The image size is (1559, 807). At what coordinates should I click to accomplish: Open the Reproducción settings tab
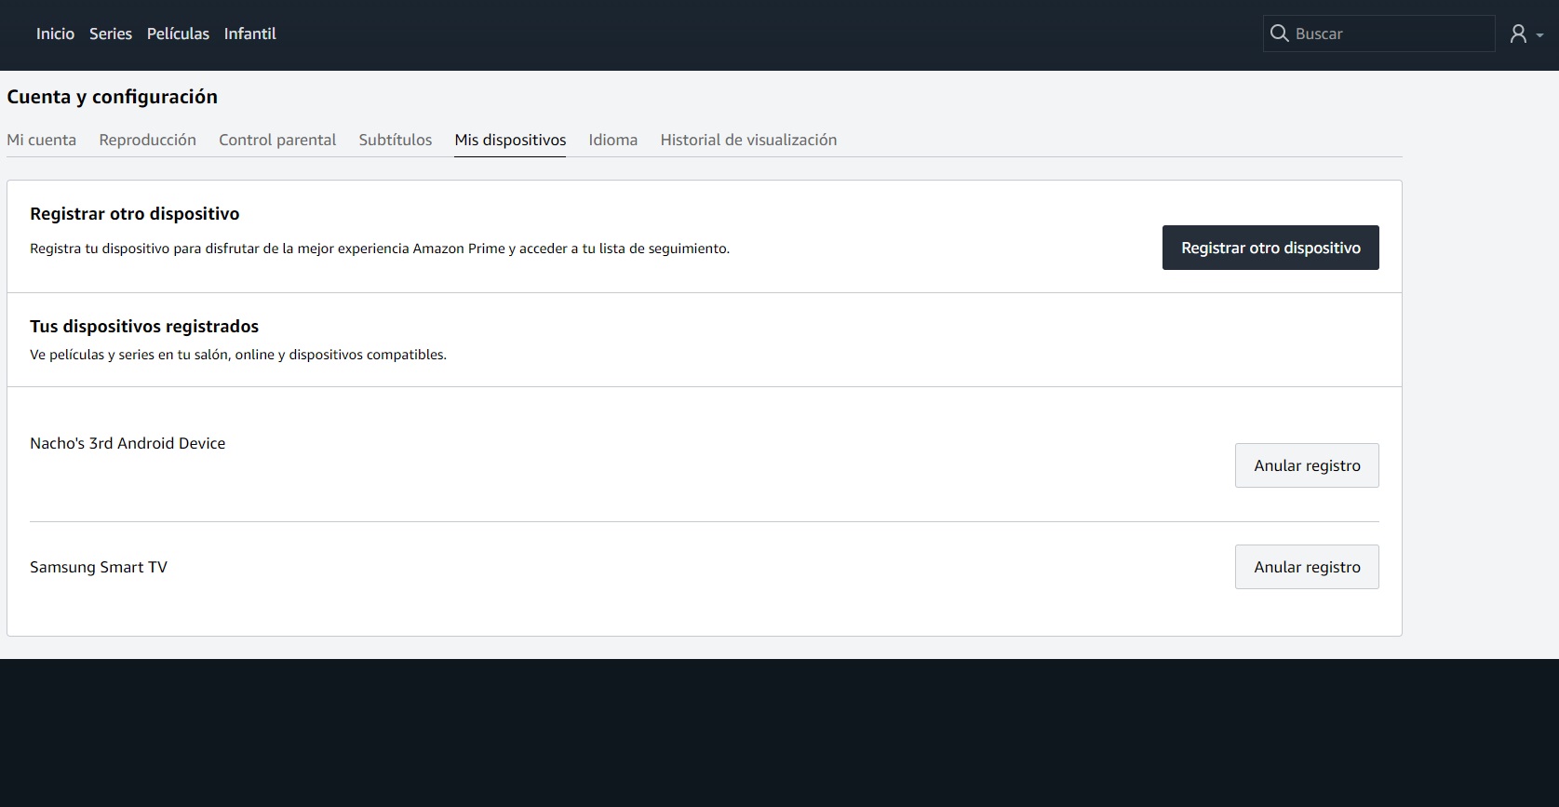147,140
